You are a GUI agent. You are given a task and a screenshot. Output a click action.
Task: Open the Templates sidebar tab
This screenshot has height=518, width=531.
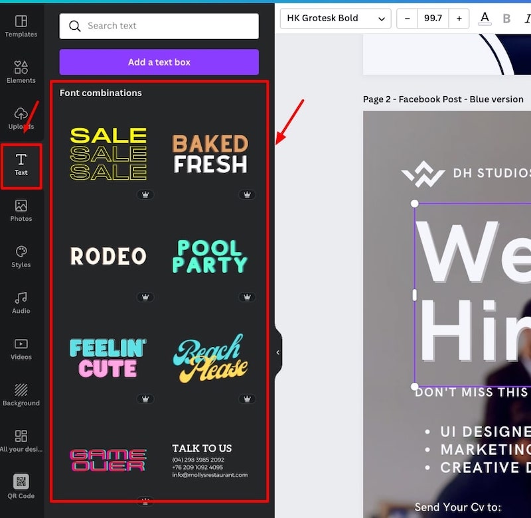tap(21, 26)
